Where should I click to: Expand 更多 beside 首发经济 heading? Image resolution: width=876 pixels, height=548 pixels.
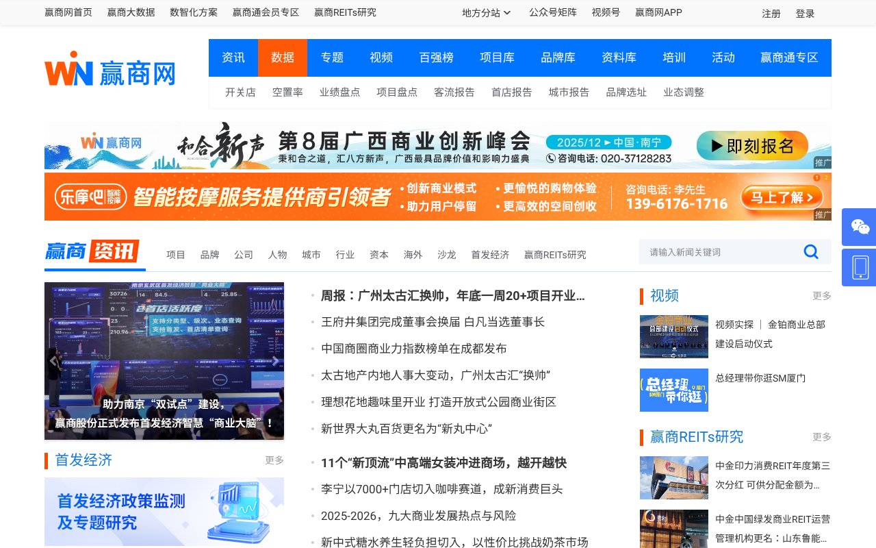tap(274, 460)
